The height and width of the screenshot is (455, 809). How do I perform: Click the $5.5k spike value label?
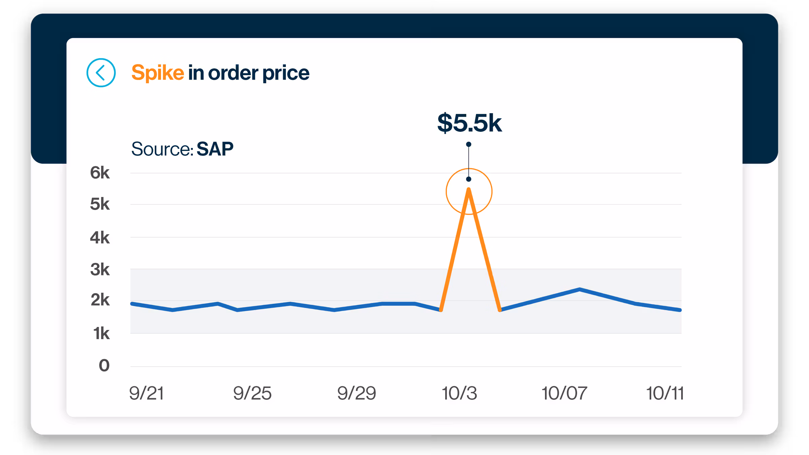pyautogui.click(x=469, y=123)
